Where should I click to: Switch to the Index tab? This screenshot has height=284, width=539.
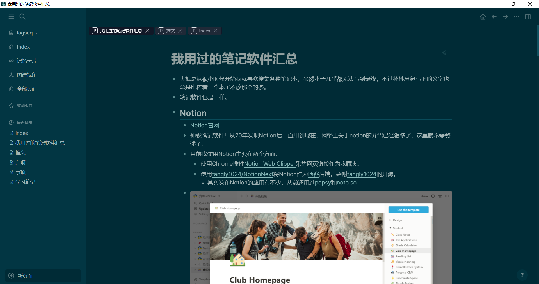205,31
